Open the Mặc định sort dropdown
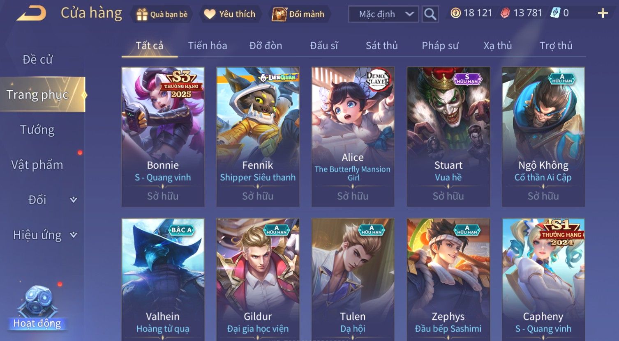Screen dimensions: 619x341 [x=383, y=14]
